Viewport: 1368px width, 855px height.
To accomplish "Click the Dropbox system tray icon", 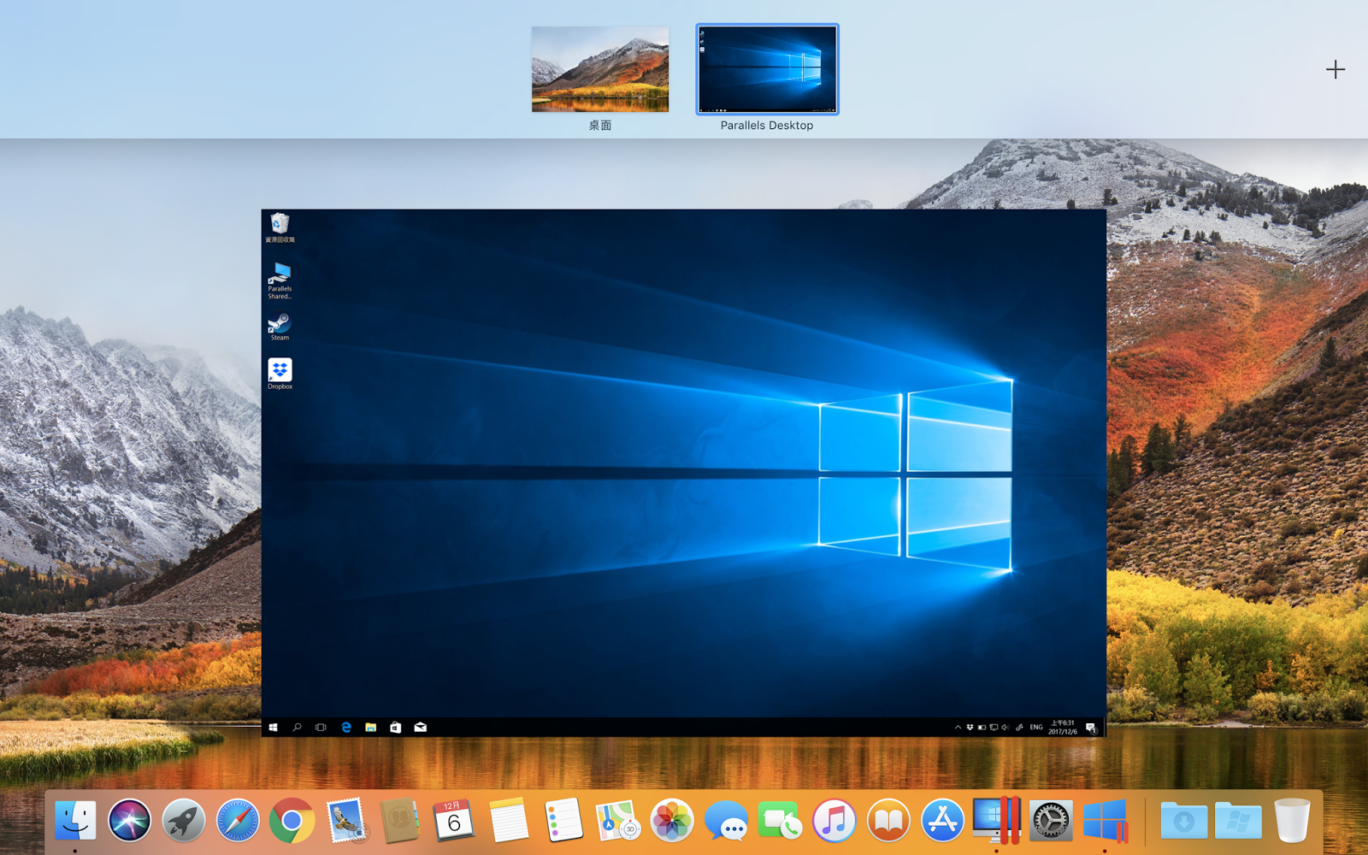I will pyautogui.click(x=970, y=728).
